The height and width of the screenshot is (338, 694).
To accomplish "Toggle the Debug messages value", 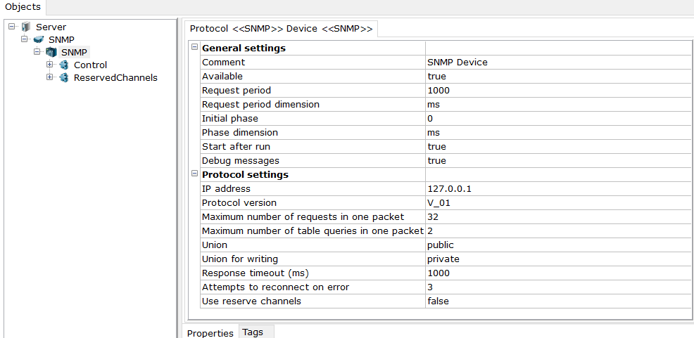I will (x=557, y=161).
